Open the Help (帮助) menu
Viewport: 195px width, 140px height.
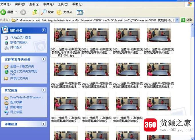point(77,4)
